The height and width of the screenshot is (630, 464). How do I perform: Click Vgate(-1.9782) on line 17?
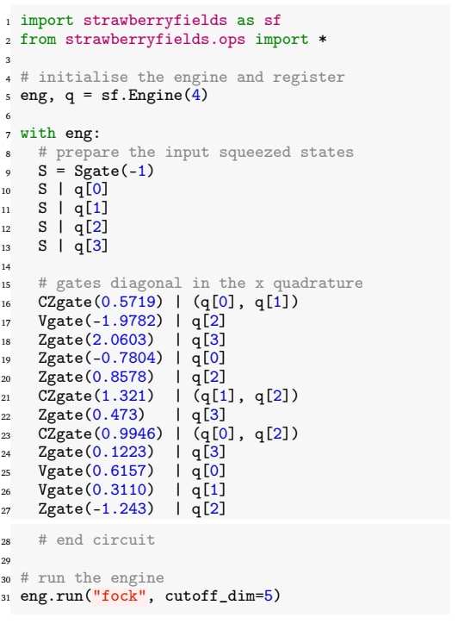pyautogui.click(x=101, y=321)
